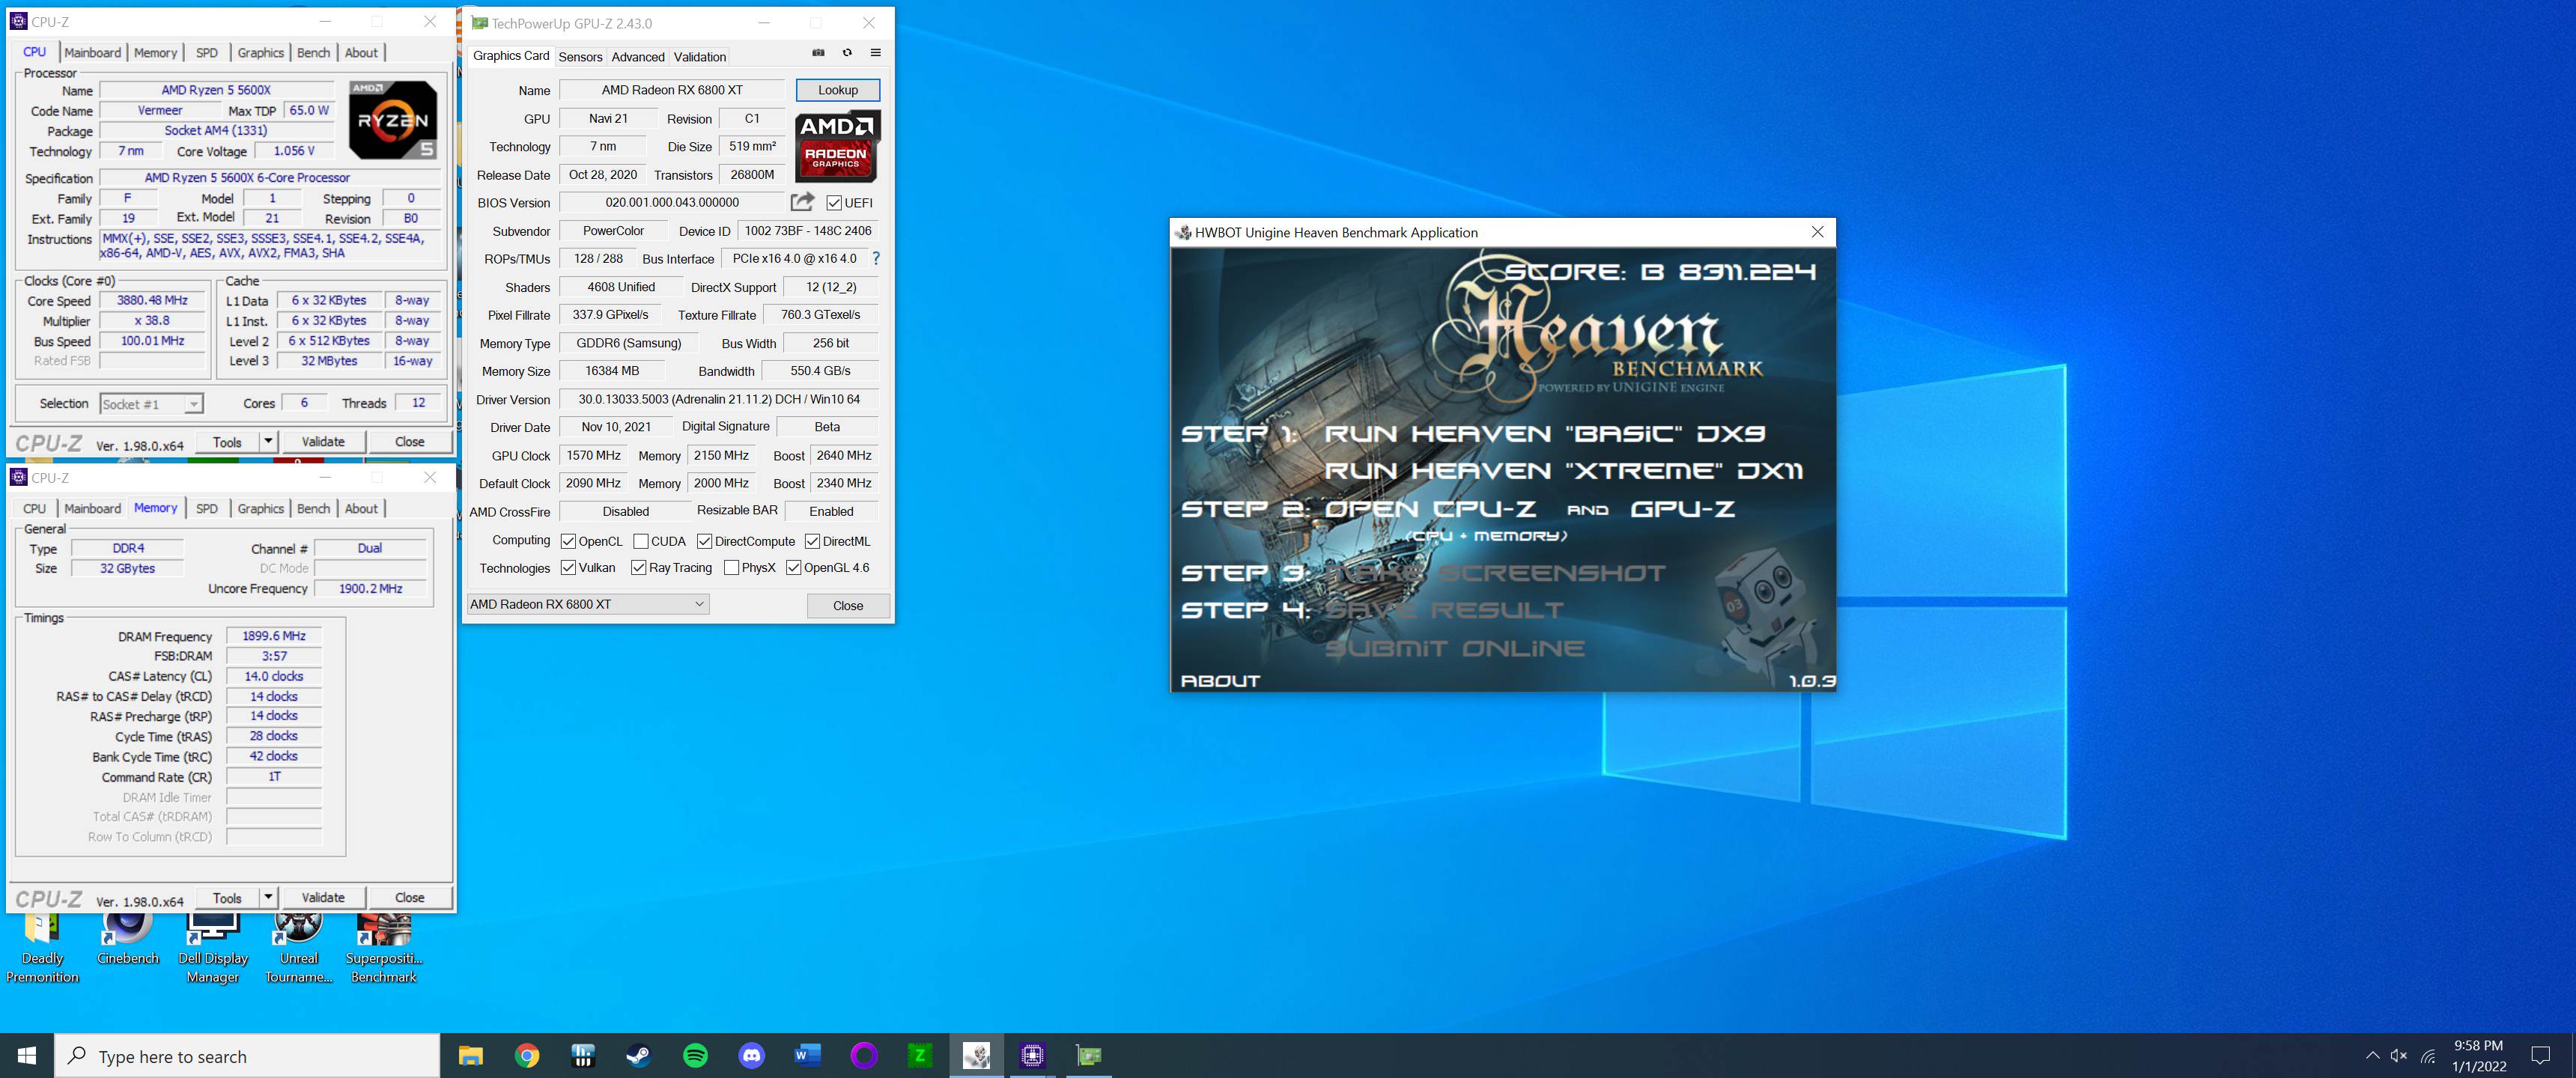Screen dimensions: 2576x1078
Task: Switch to GPU-Z via taskbar icon
Action: [1088, 1055]
